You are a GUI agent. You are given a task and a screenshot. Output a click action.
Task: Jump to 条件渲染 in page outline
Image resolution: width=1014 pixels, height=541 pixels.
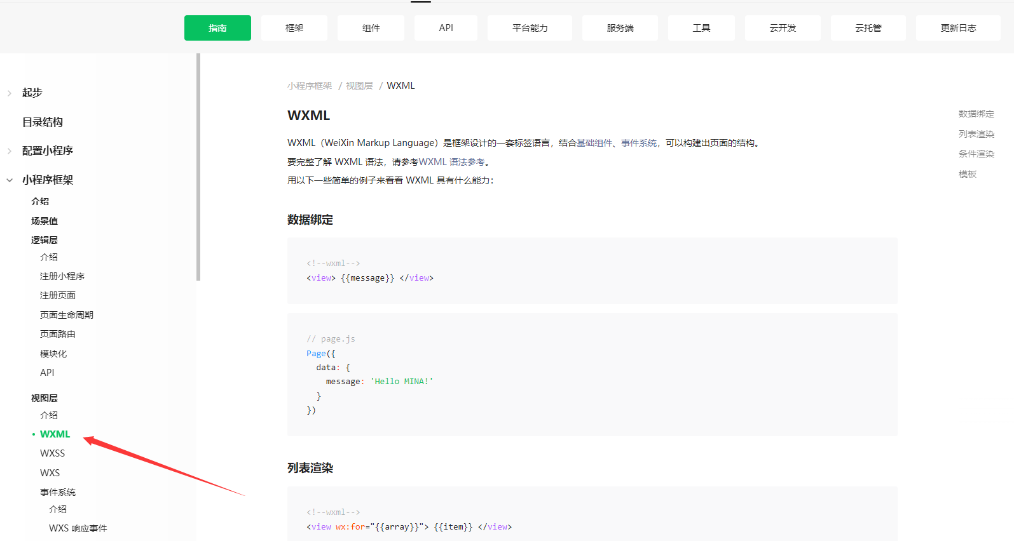click(976, 154)
